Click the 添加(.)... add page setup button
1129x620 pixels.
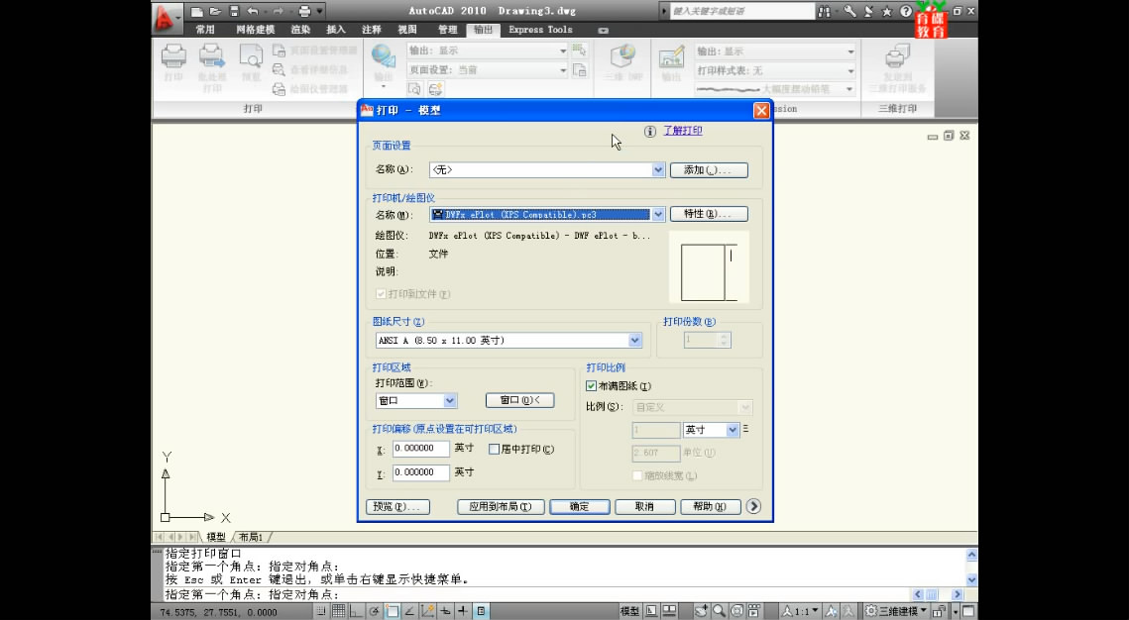pyautogui.click(x=709, y=169)
